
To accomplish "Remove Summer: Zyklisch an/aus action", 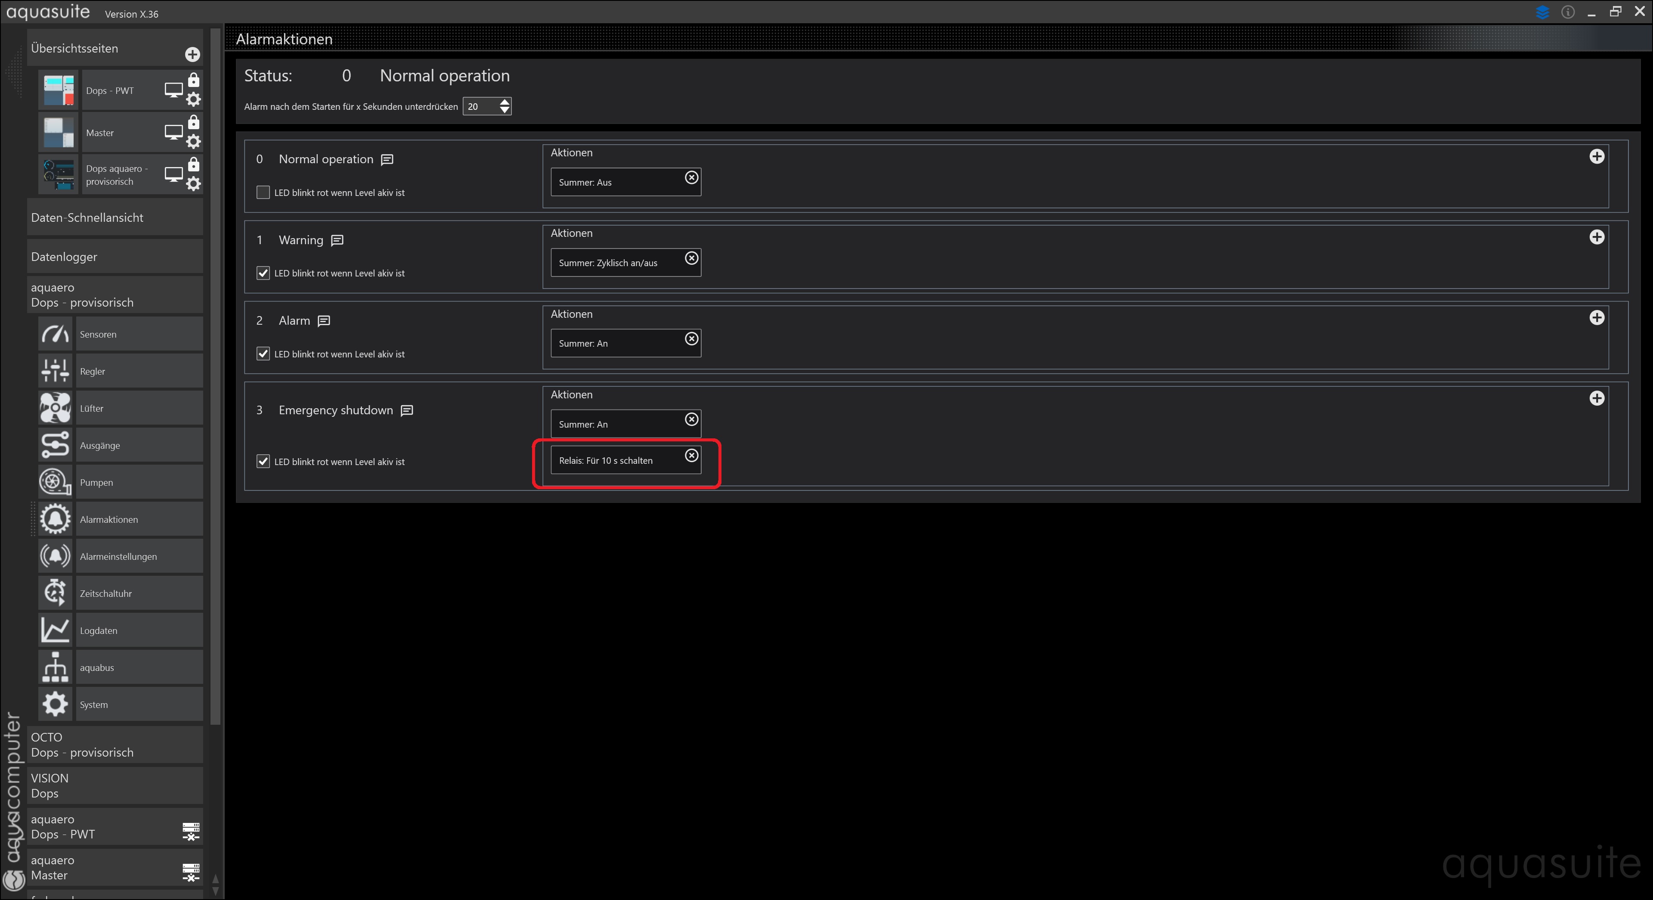I will 691,258.
